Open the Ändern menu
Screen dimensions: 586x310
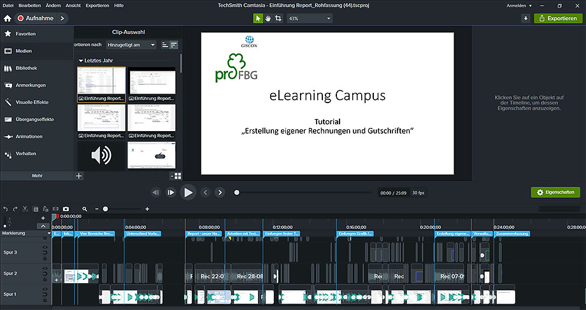click(x=53, y=6)
